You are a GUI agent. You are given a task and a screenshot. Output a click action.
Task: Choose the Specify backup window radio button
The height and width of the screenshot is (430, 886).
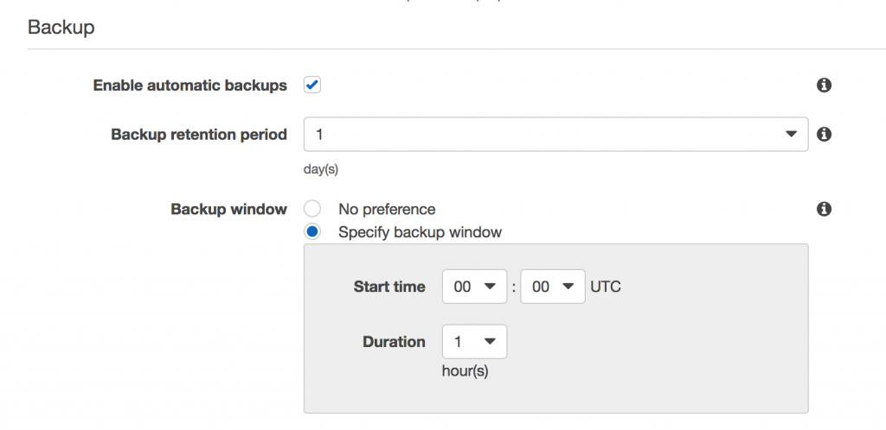click(x=312, y=231)
